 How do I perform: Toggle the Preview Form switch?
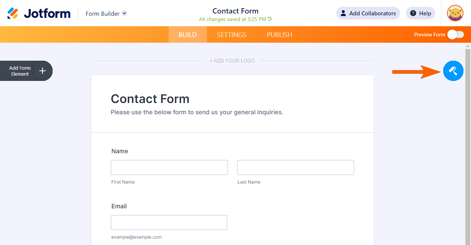(456, 34)
